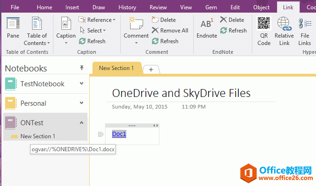316x186 pixels.
Task: Click Remove All comments button
Action: (170, 31)
